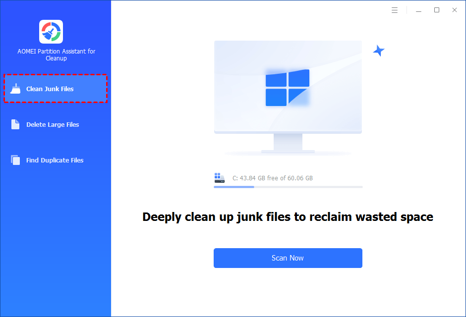Click the C: drive usage progress bar
466x317 pixels.
click(x=288, y=187)
